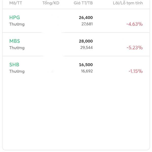Open the HPG stock symbol
The image size is (152, 152).
click(x=14, y=17)
